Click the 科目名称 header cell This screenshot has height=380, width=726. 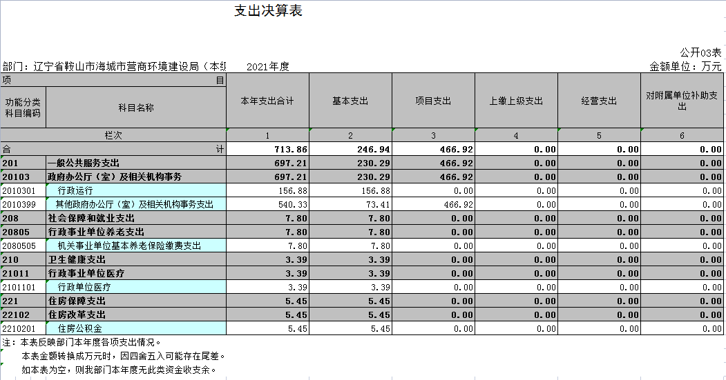(136, 108)
